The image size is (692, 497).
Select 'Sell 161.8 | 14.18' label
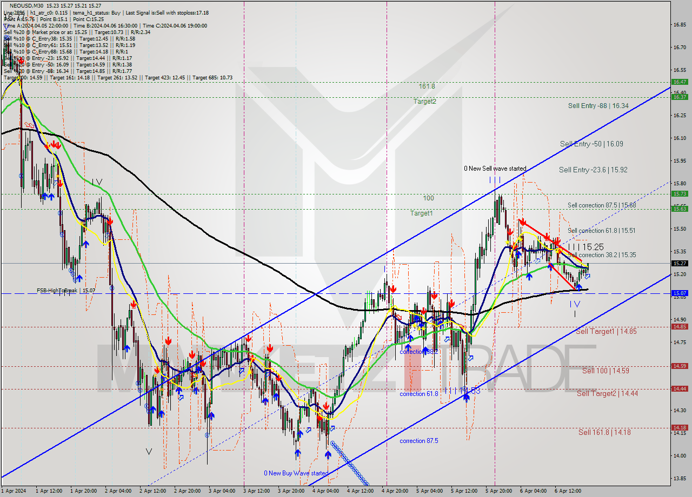pyautogui.click(x=604, y=432)
